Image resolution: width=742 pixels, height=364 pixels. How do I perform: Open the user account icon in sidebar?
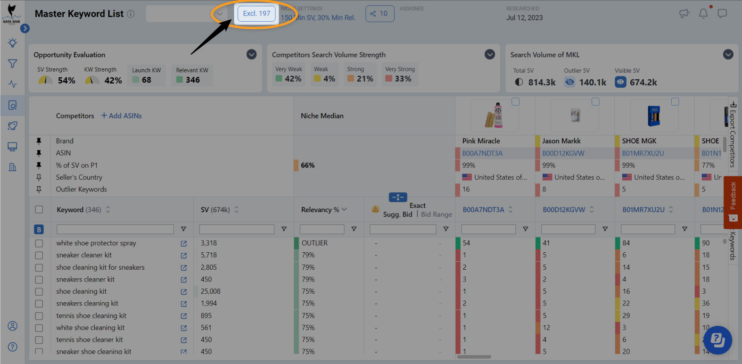[13, 326]
